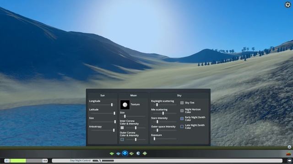Click the Moon Size slider
Viewport: 293px width, 164px height.
(x=133, y=117)
